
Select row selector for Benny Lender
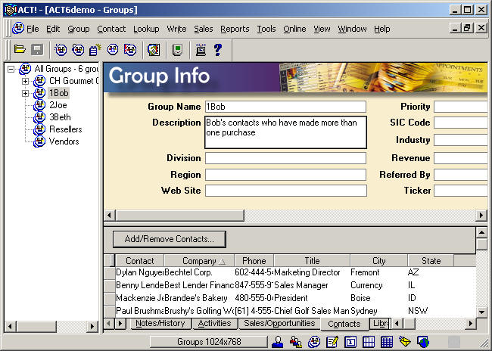click(x=110, y=285)
